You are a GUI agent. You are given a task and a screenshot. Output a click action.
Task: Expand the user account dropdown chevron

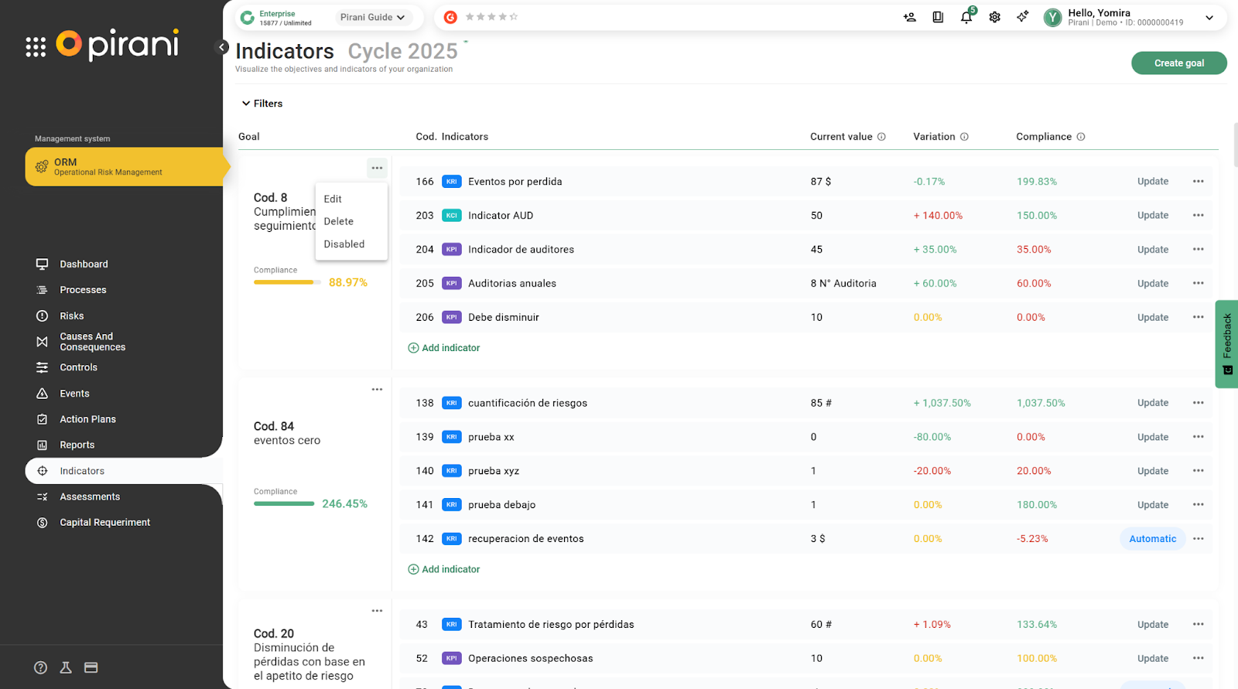1209,18
